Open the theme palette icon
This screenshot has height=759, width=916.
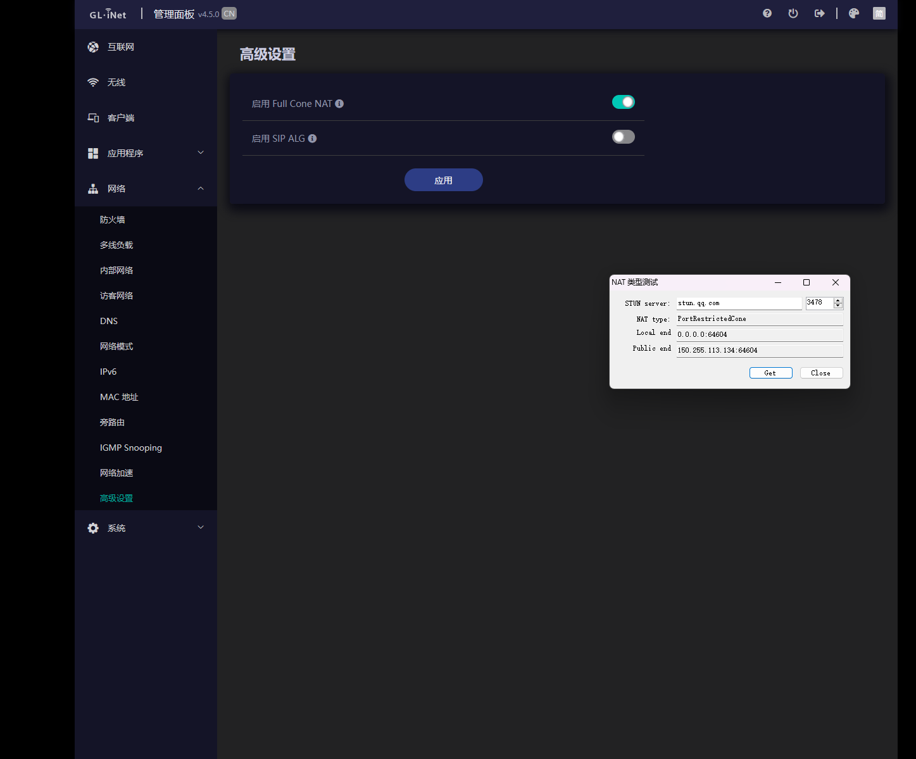click(854, 13)
